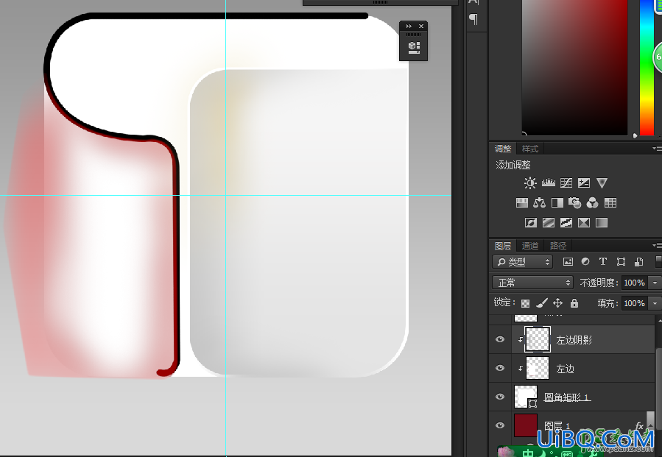Filter layers by adjustment layers
662x457 pixels.
585,262
